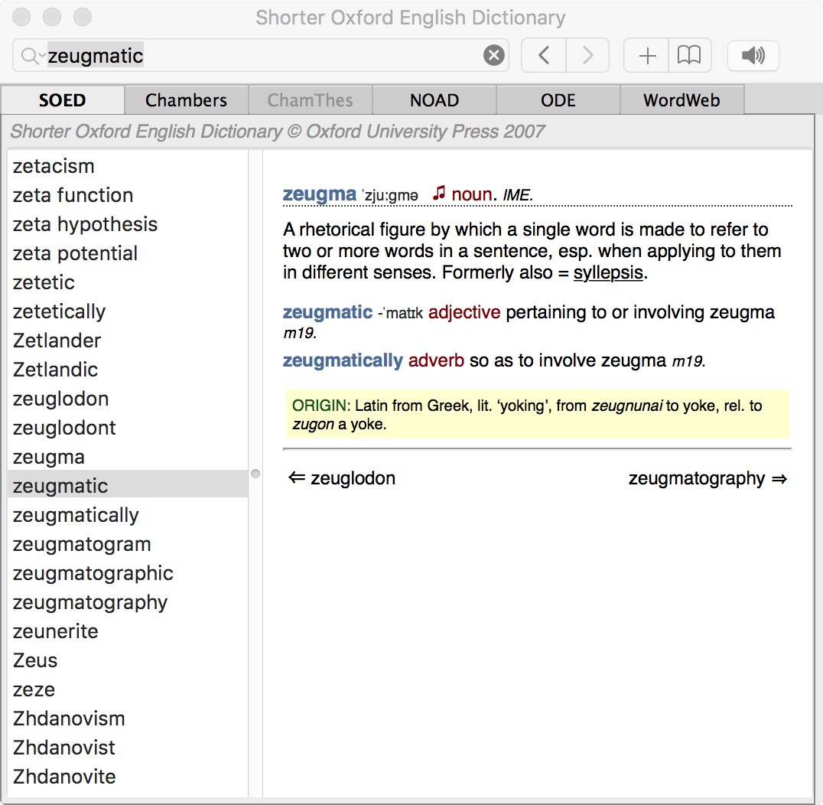
Task: Click the zeugma headword in the entry
Action: (319, 194)
